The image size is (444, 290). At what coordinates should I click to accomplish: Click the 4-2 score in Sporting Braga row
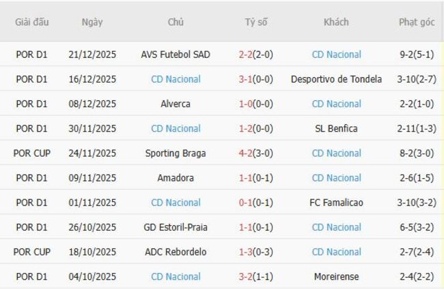pyautogui.click(x=246, y=153)
